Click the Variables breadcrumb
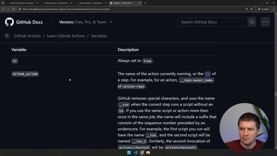 pos(99,36)
